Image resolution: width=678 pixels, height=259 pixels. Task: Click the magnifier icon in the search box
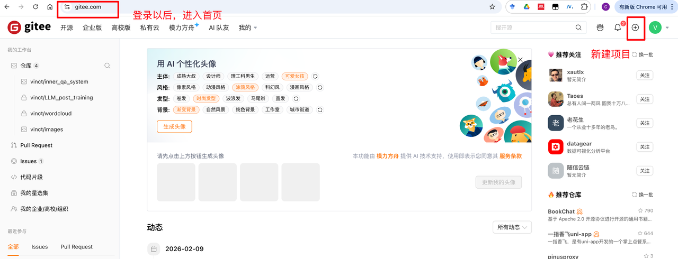click(578, 27)
